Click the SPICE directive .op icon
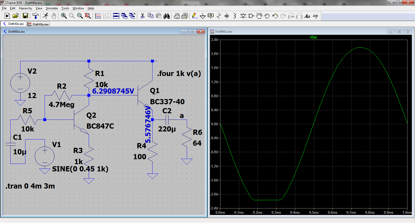Screen dimensions: 415x223 315,16
